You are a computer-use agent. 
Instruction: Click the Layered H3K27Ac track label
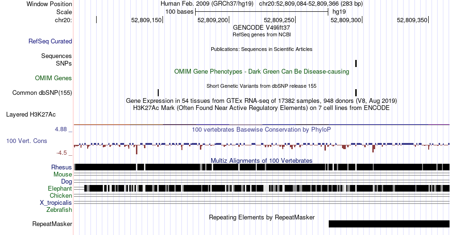[x=31, y=114]
